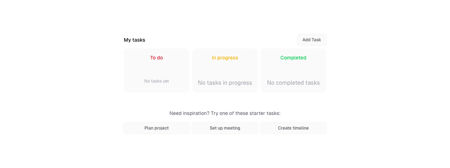Choose the Plan project starter task
450x168 pixels.
point(157,128)
